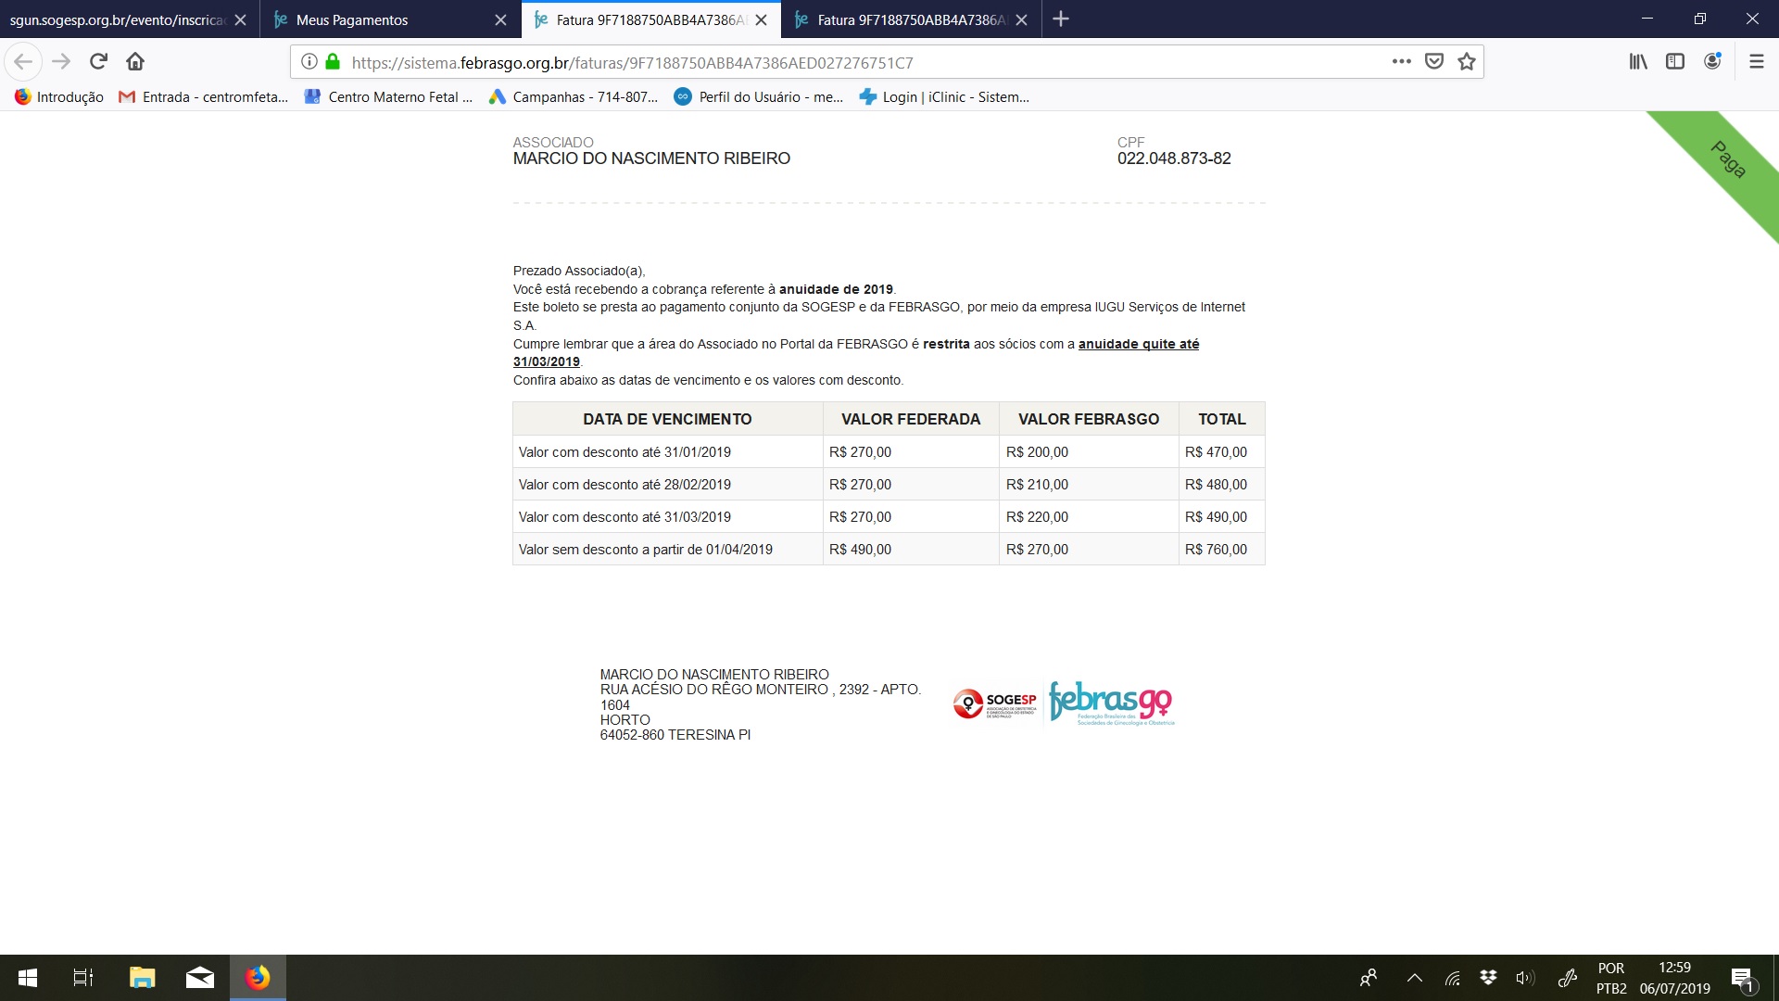
Task: Open the Firefox hamburger menu
Action: coord(1756,62)
